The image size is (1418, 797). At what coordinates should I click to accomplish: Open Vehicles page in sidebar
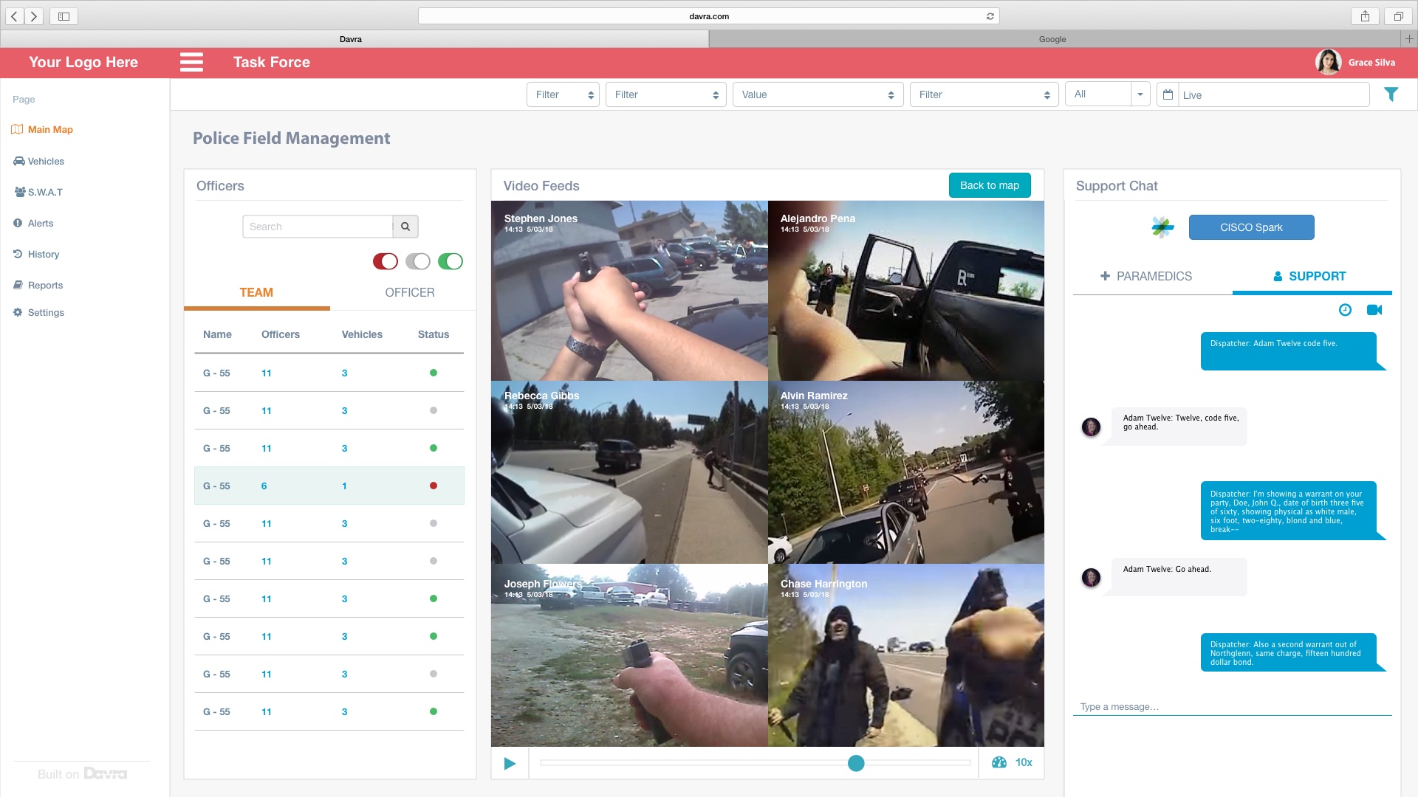pos(39,161)
